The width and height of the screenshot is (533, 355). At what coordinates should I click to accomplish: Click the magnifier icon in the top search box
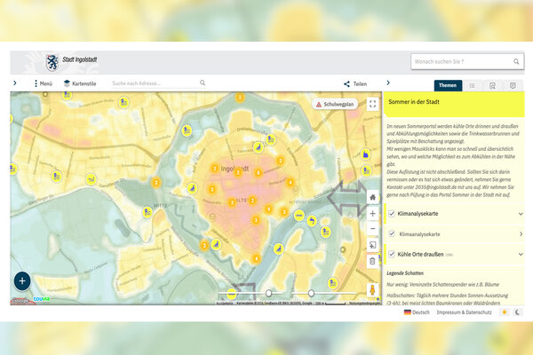(x=516, y=61)
